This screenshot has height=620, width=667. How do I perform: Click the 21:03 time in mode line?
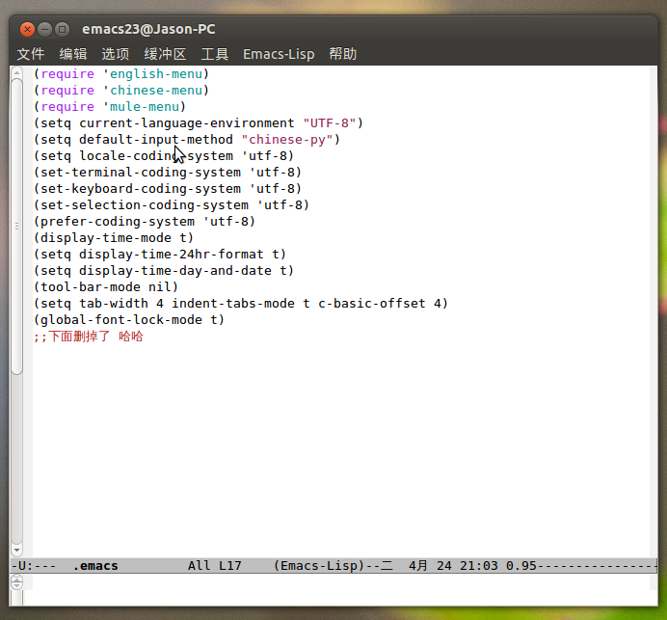(x=478, y=566)
